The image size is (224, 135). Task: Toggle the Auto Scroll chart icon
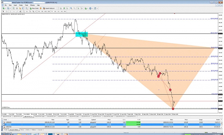78,9
